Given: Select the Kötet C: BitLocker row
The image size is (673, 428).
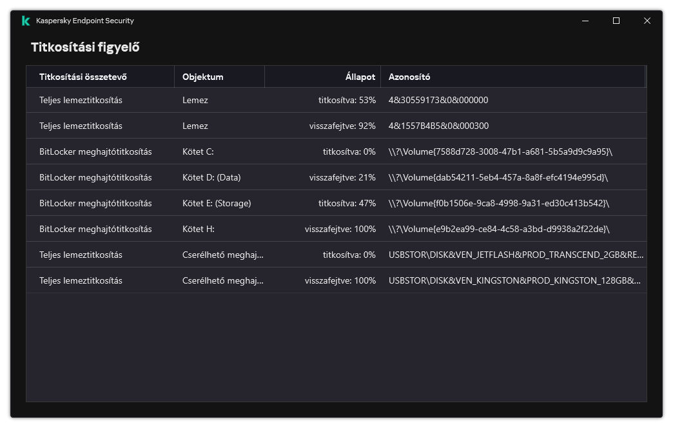Looking at the screenshot, I should point(198,151).
